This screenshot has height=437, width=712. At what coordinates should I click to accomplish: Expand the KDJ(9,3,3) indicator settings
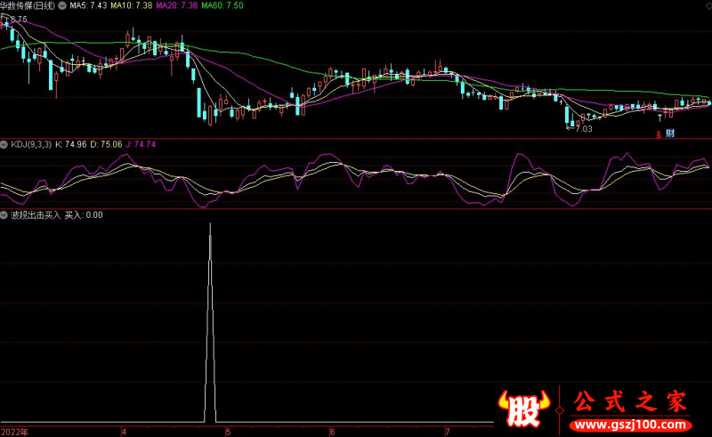pos(31,143)
